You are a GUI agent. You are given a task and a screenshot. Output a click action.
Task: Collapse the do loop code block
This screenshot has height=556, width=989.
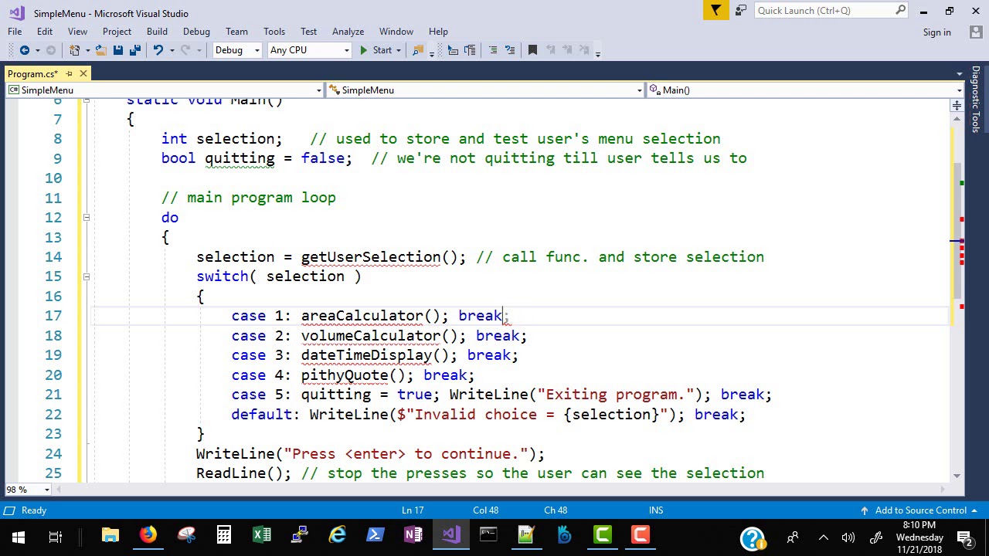coord(86,218)
